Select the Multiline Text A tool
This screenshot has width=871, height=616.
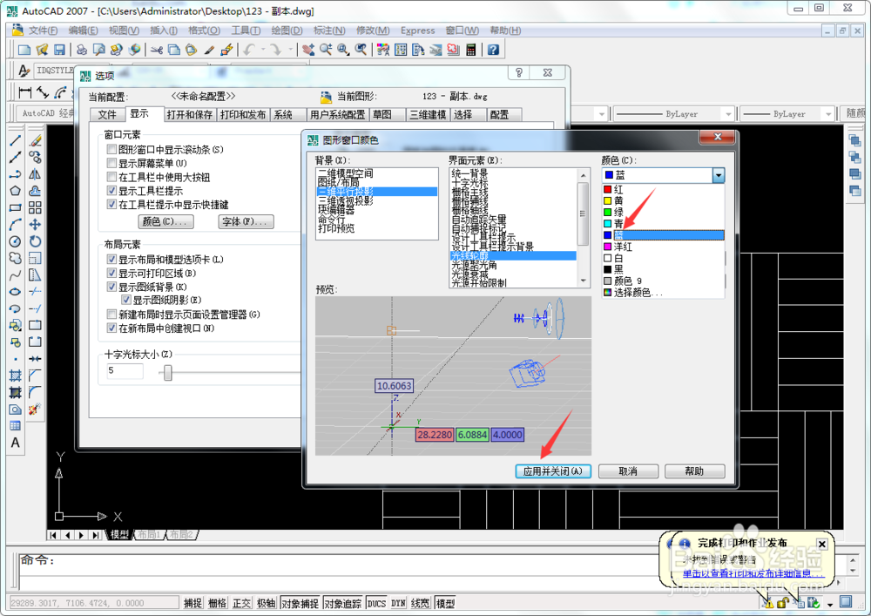pyautogui.click(x=15, y=443)
